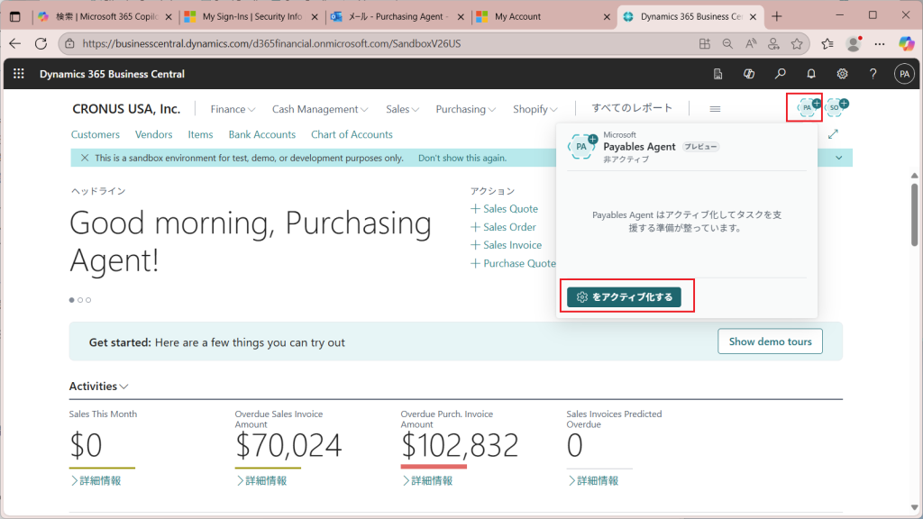Open the browser zoom magnifier icon in the address bar
The height and width of the screenshot is (519, 923).
tap(727, 43)
